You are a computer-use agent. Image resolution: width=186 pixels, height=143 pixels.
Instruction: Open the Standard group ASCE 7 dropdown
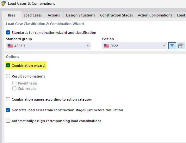(x=48, y=46)
